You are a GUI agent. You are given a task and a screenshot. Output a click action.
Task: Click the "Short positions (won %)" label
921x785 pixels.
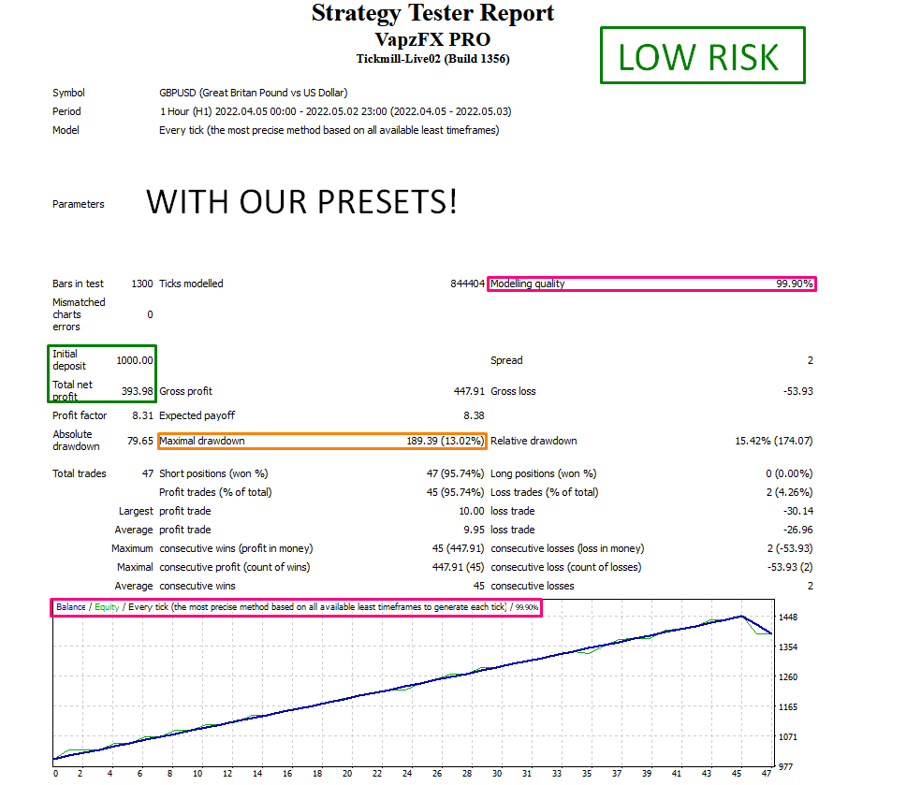click(213, 473)
